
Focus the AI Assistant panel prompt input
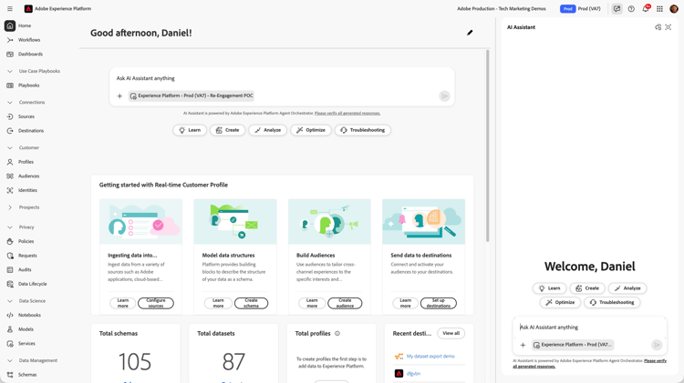point(590,328)
